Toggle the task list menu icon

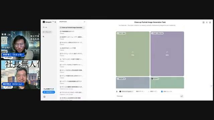tap(84, 22)
